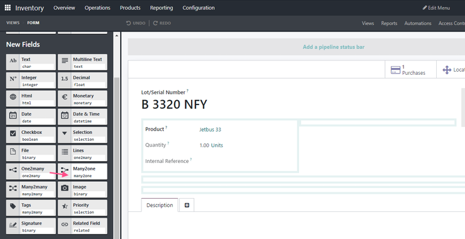This screenshot has height=239, width=465.
Task: Select the Signature field icon
Action: [13, 226]
